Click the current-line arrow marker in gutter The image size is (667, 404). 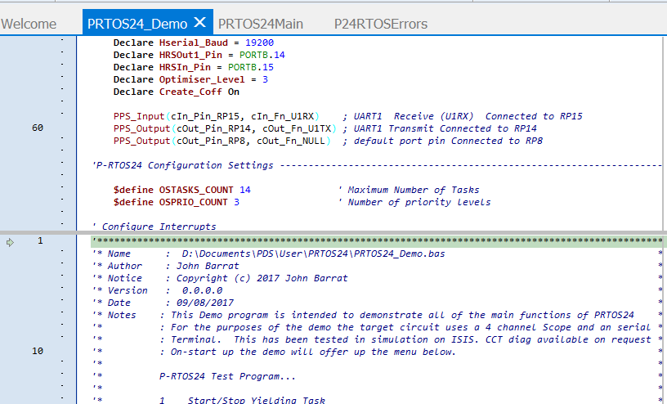(10, 242)
